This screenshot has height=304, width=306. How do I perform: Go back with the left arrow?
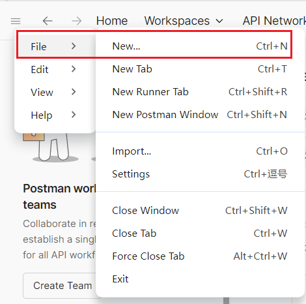pos(48,21)
